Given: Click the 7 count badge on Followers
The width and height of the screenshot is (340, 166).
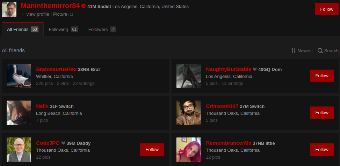Looking at the screenshot, I should (x=113, y=29).
